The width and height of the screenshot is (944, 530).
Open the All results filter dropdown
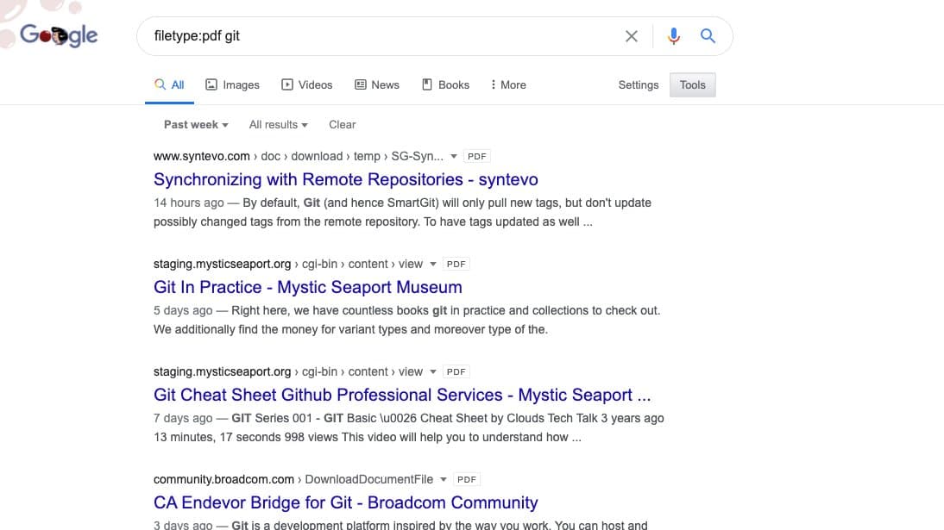[277, 124]
